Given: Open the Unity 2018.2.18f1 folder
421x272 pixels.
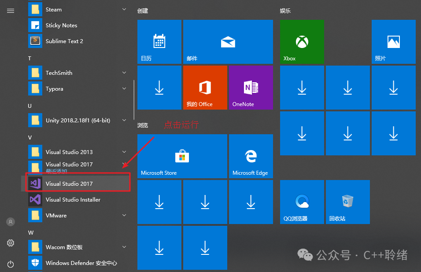Looking at the screenshot, I should (78, 121).
